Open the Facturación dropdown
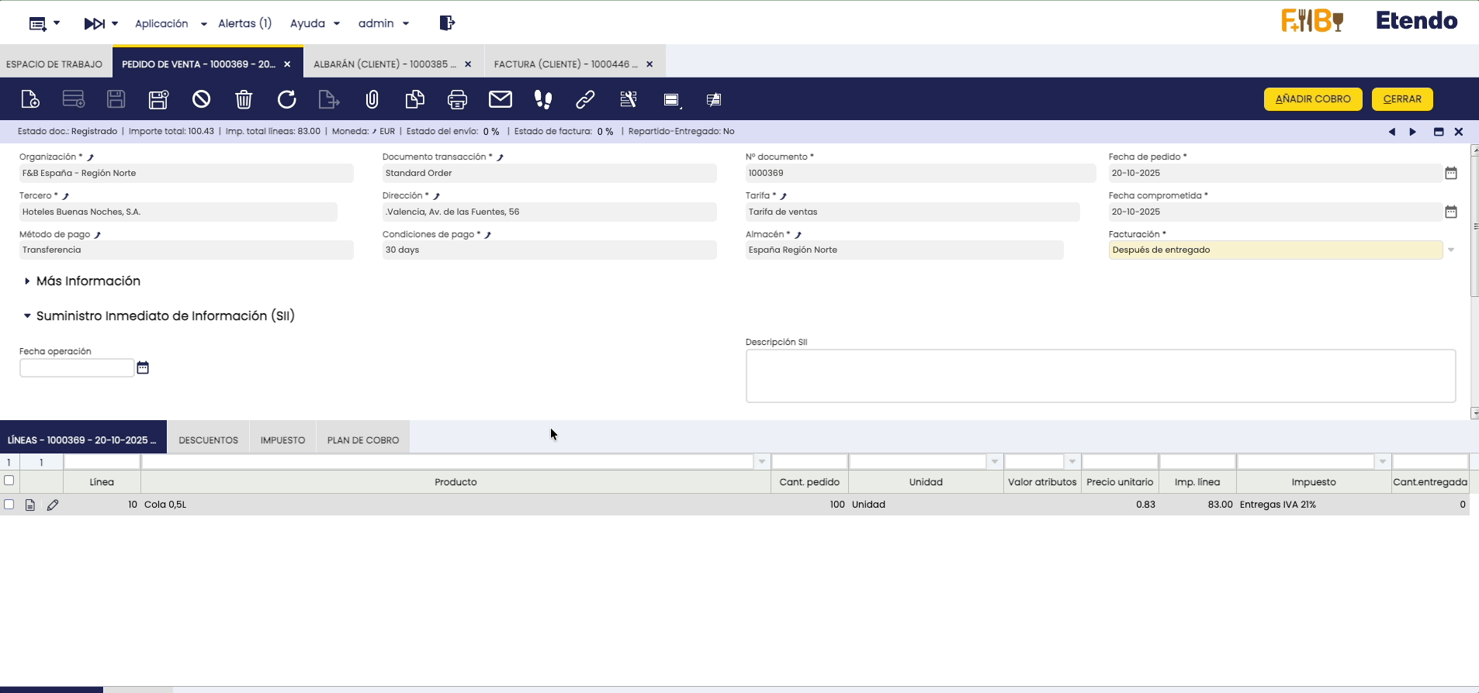 point(1450,250)
